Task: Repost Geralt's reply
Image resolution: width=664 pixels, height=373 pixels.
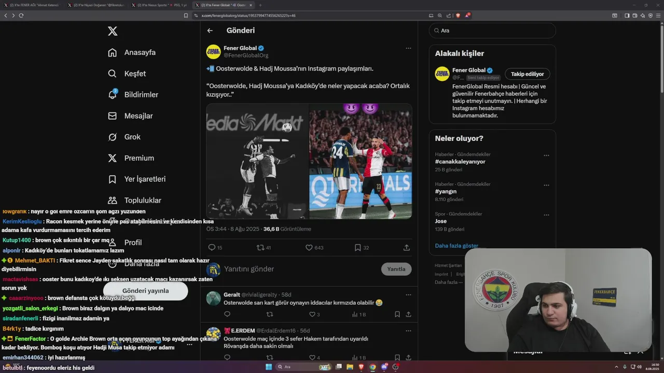Action: (269, 314)
